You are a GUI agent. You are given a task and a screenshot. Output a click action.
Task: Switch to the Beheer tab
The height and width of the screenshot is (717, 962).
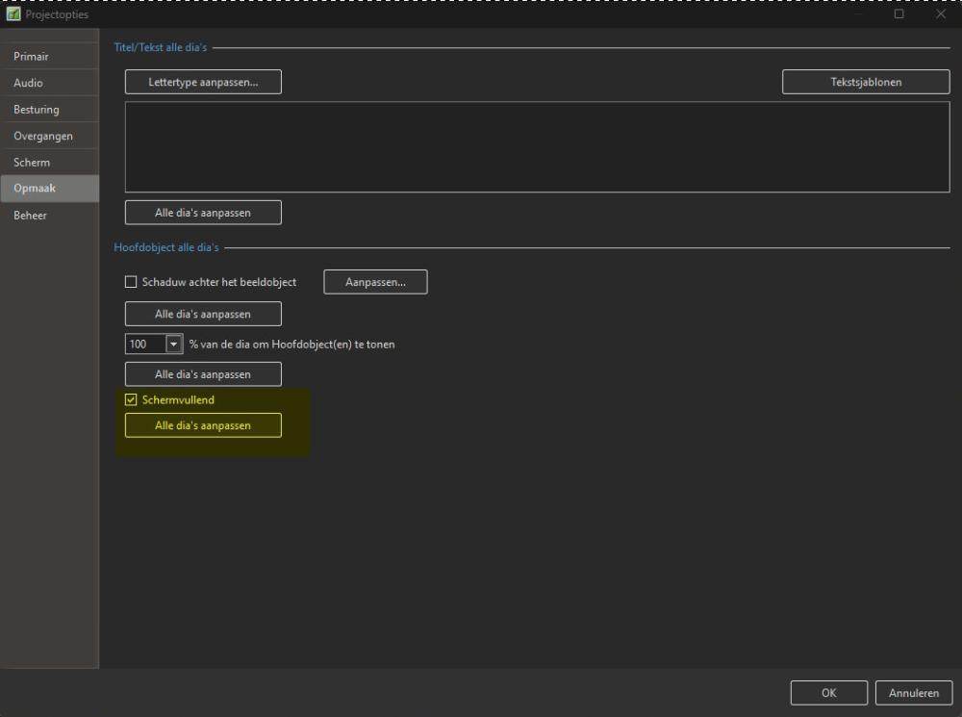pyautogui.click(x=49, y=216)
